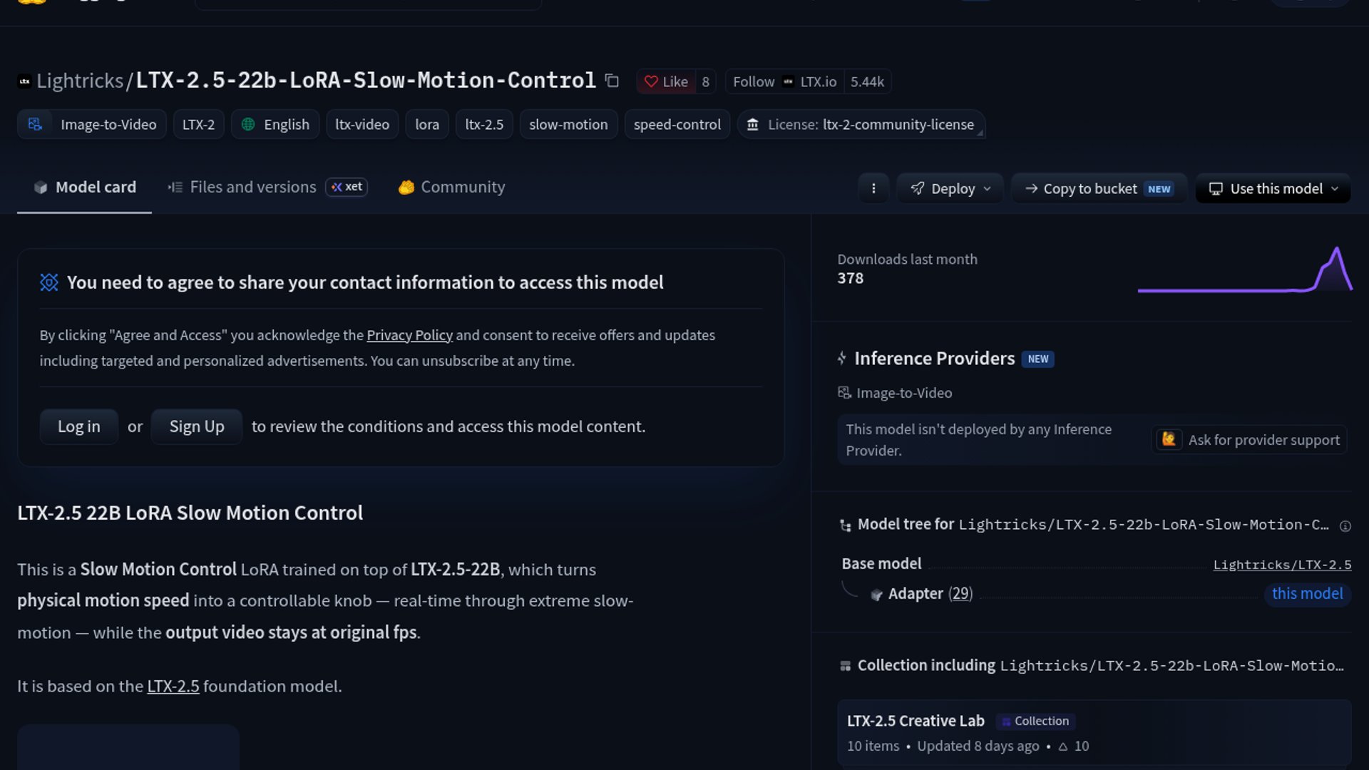This screenshot has height=770, width=1369.
Task: Switch to the Model card tab
Action: click(84, 188)
